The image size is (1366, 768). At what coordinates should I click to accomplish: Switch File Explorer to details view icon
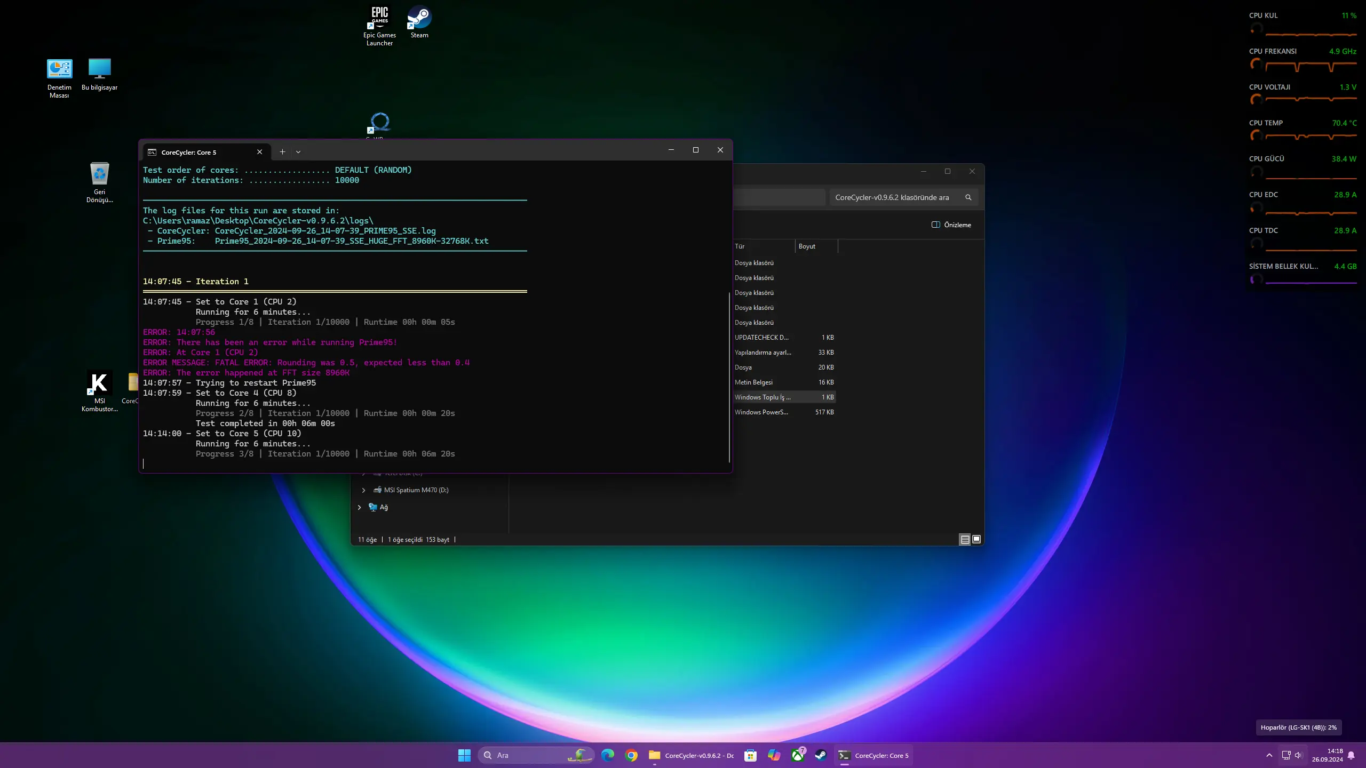point(965,539)
